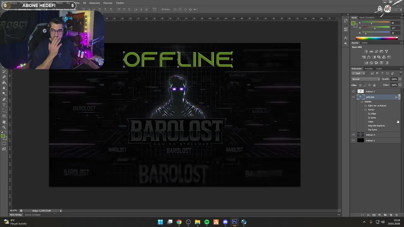
Task: Collapse OFFLINE layer effects arrow
Action: pos(399,97)
